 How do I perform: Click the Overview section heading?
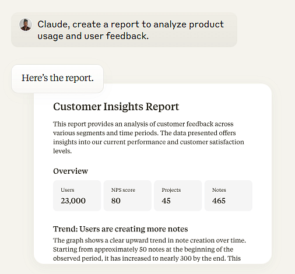coord(71,171)
